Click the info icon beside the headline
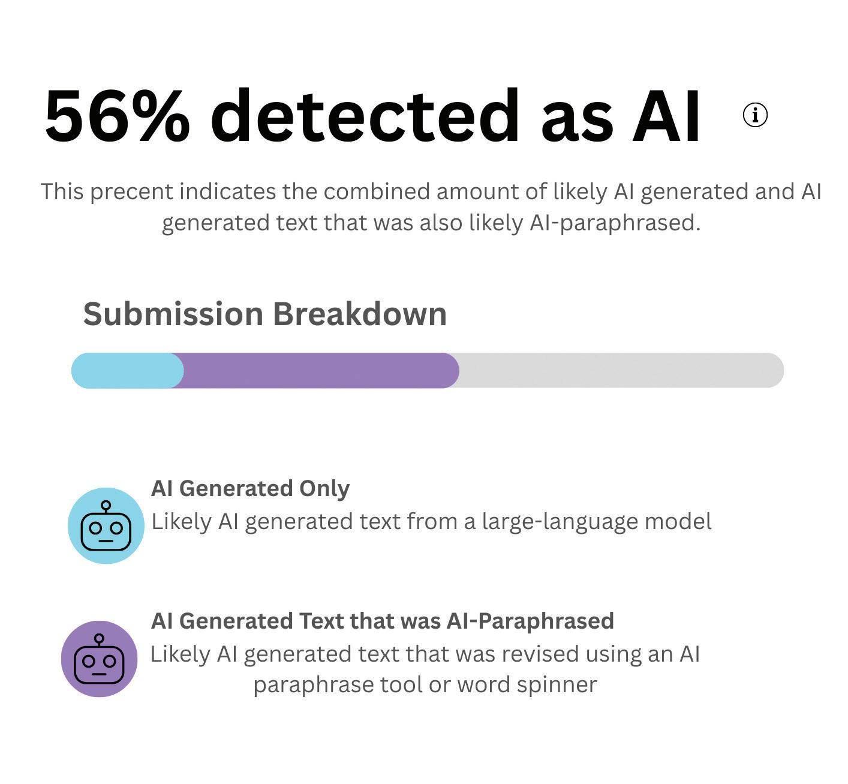Viewport: 848px width, 784px height. tap(755, 115)
